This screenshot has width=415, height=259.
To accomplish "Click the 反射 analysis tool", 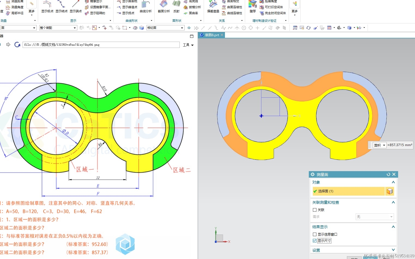I will [176, 7].
